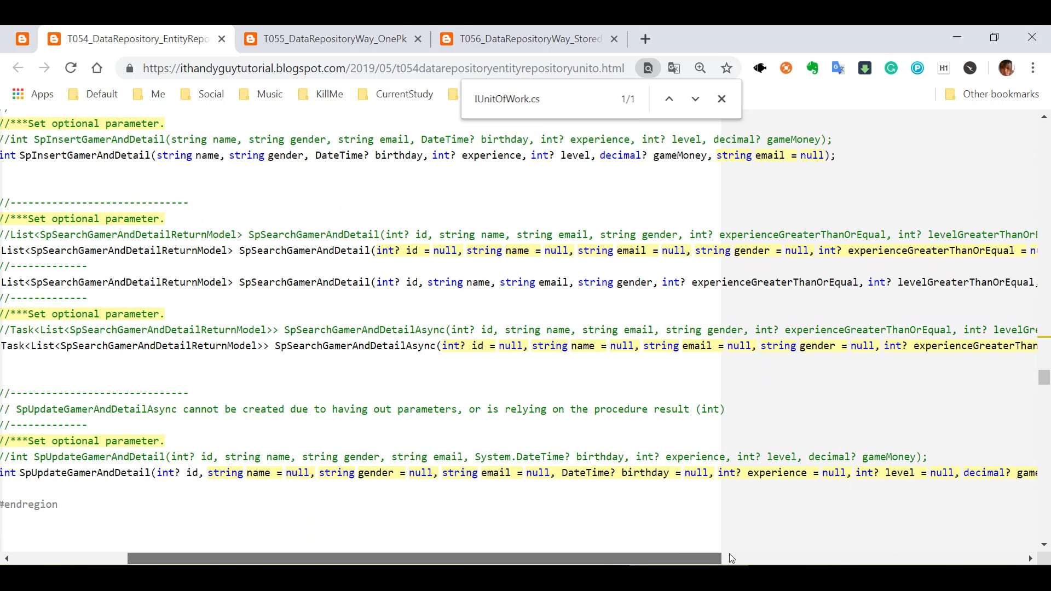Viewport: 1051px width, 591px height.
Task: Click the horizontal scrollbar thumb
Action: [x=424, y=558]
